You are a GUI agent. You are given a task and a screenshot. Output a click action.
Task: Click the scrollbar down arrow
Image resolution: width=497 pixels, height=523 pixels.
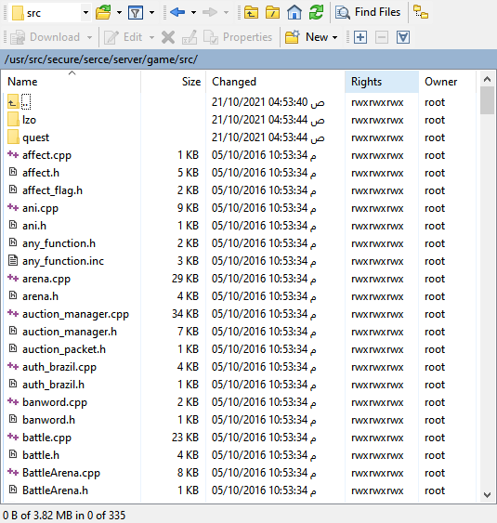tap(487, 494)
